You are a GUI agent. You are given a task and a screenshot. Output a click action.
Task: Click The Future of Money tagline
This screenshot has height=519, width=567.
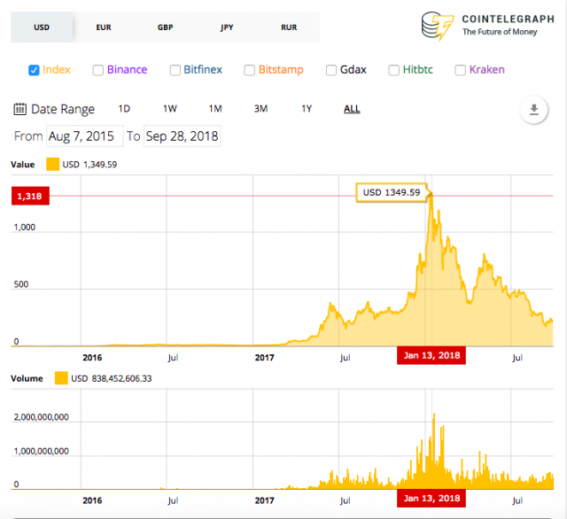pos(500,32)
